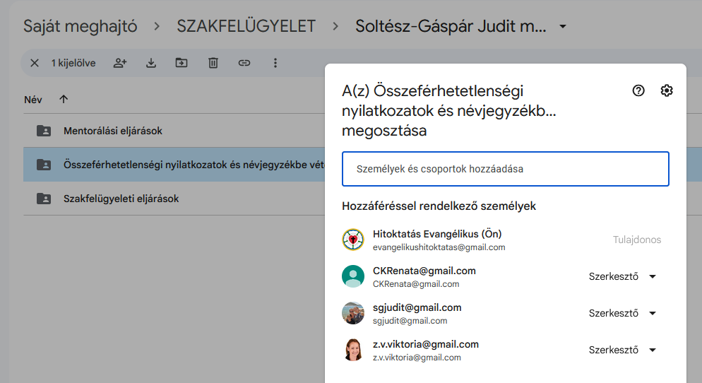The width and height of the screenshot is (702, 383).
Task: Click the sgjudit profile photo
Action: click(353, 313)
